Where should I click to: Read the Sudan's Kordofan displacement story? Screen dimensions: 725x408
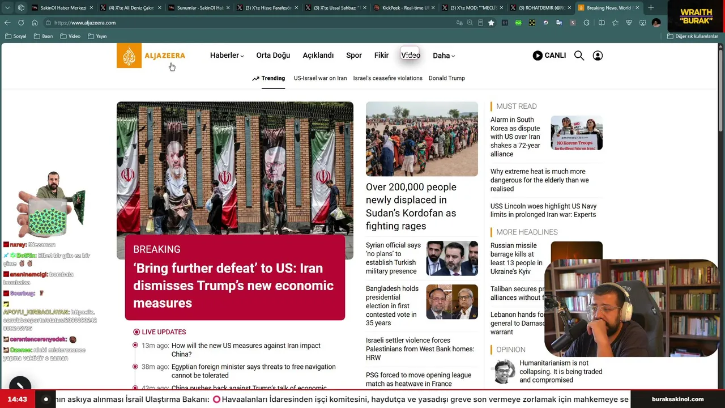pyautogui.click(x=411, y=206)
